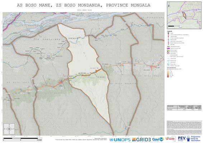This screenshot has width=203, height=143.
Task: Click the red star bureau central legend symbol
Action: pos(168,43)
